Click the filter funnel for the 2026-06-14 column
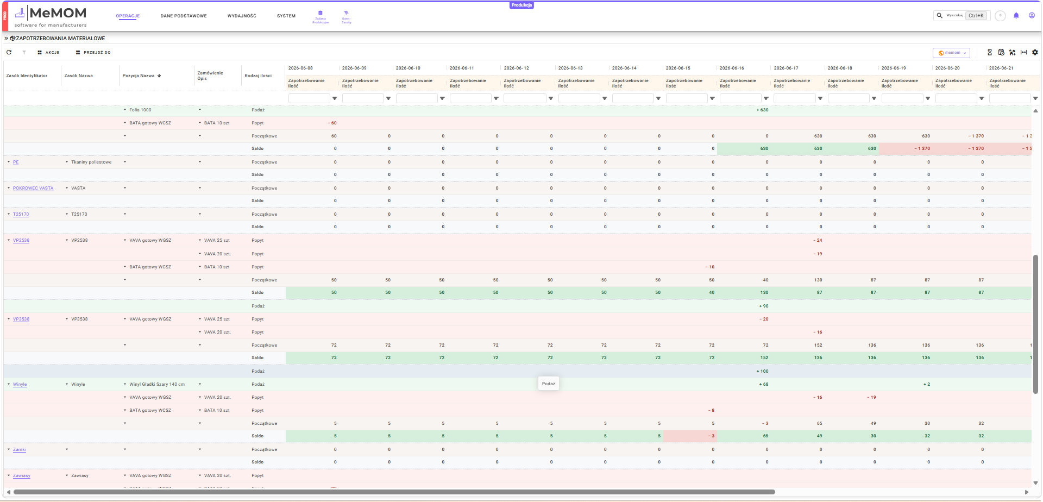Image resolution: width=1043 pixels, height=502 pixels. pyautogui.click(x=658, y=98)
